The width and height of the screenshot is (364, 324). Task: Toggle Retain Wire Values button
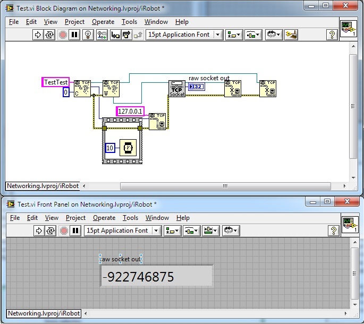(102, 35)
